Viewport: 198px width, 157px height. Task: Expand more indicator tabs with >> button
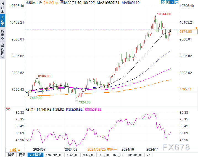pos(149,155)
